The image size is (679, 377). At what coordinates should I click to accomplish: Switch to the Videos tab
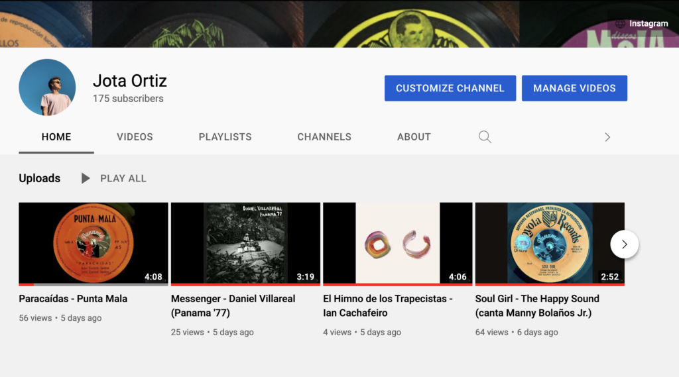coord(135,136)
